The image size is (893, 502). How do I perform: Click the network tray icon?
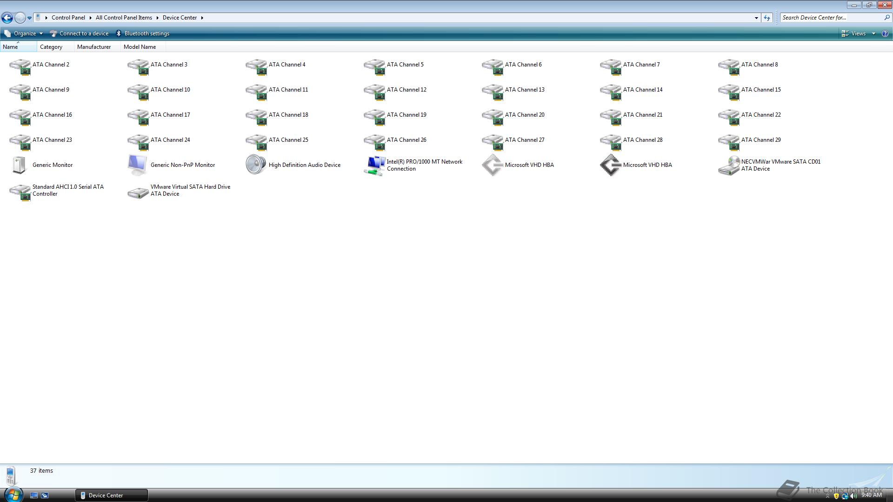845,496
